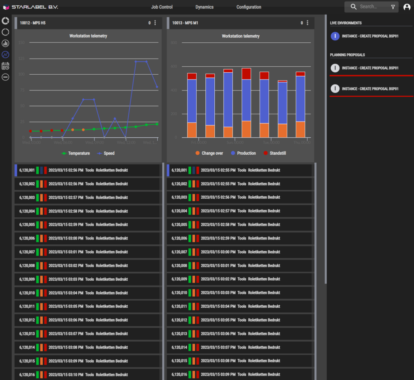This screenshot has height=380, width=414.
Task: Open the Job Control menu
Action: (162, 7)
